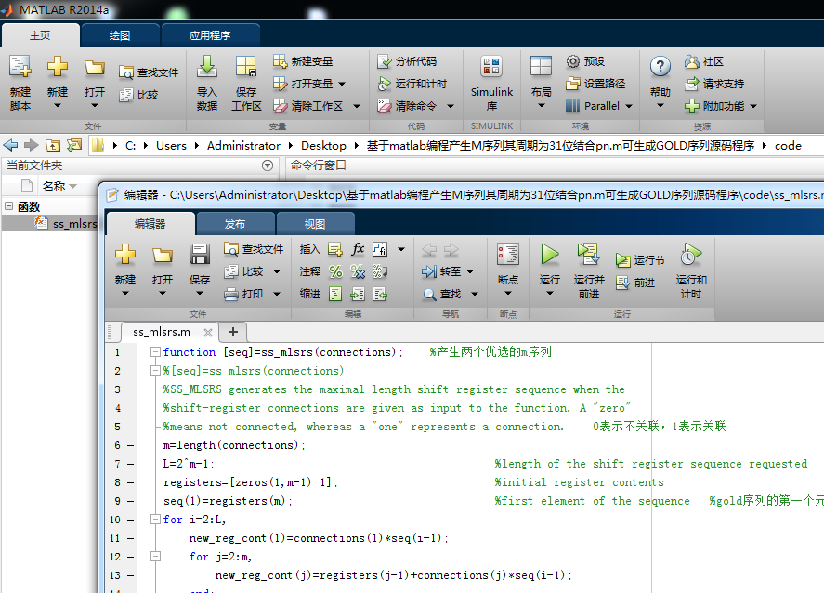Switch to the Home (主页) tab
This screenshot has height=593, width=824.
pyautogui.click(x=41, y=35)
